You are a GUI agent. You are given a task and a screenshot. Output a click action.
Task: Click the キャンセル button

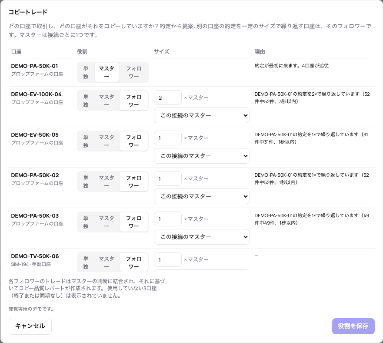(x=30, y=326)
